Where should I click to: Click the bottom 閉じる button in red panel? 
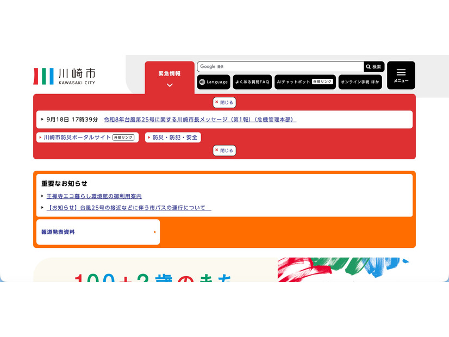tap(224, 151)
